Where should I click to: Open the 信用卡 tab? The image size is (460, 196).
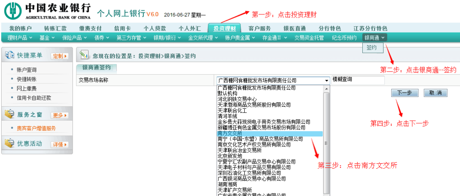click(122, 29)
